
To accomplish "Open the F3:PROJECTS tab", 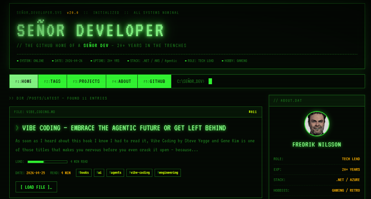I will pos(86,81).
